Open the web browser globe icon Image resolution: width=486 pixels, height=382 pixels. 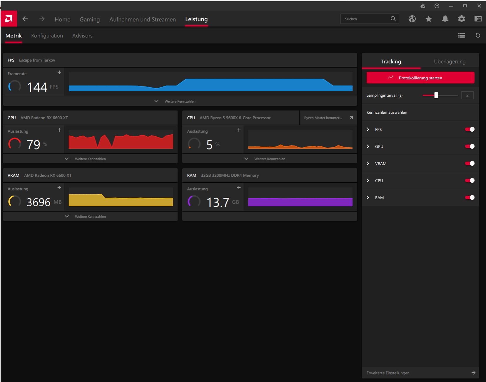[412, 19]
